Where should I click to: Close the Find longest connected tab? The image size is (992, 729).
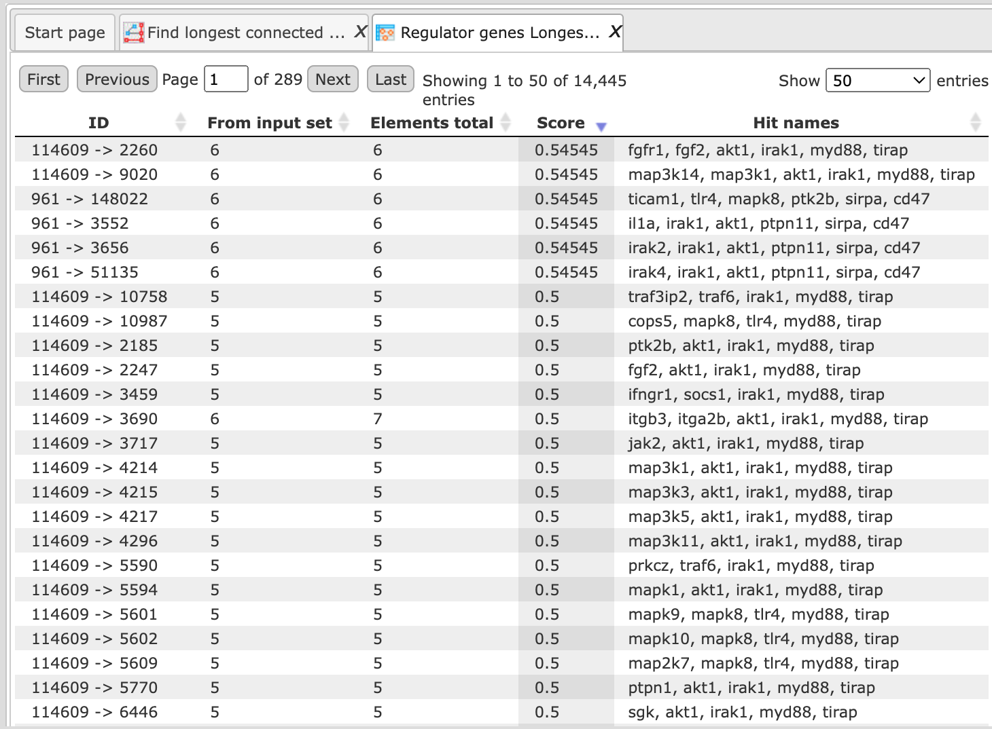361,32
